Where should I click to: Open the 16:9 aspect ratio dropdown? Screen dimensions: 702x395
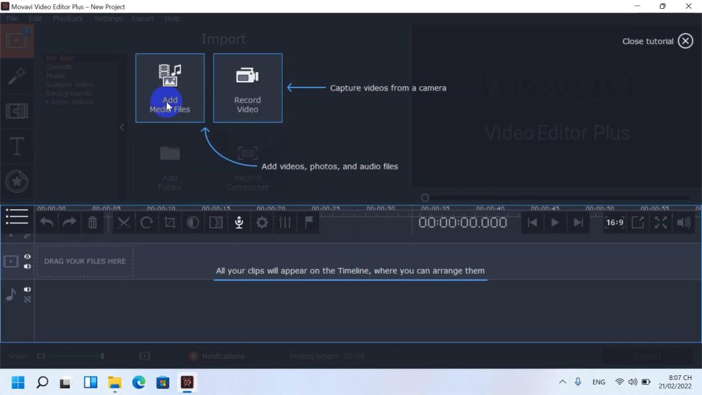(615, 222)
